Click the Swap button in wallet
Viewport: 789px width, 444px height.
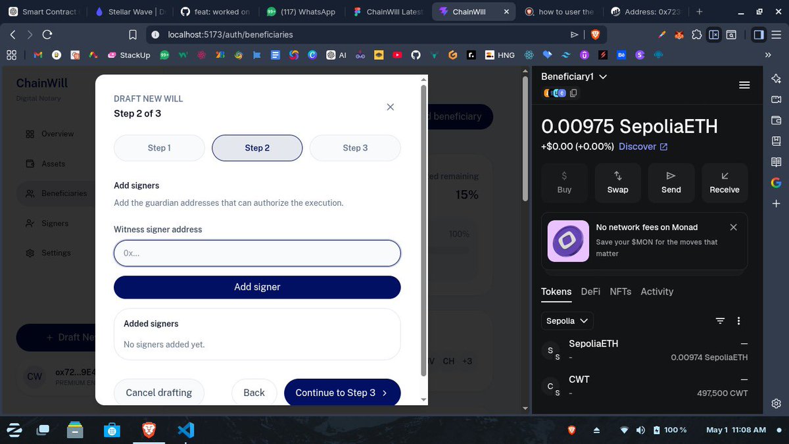point(617,183)
